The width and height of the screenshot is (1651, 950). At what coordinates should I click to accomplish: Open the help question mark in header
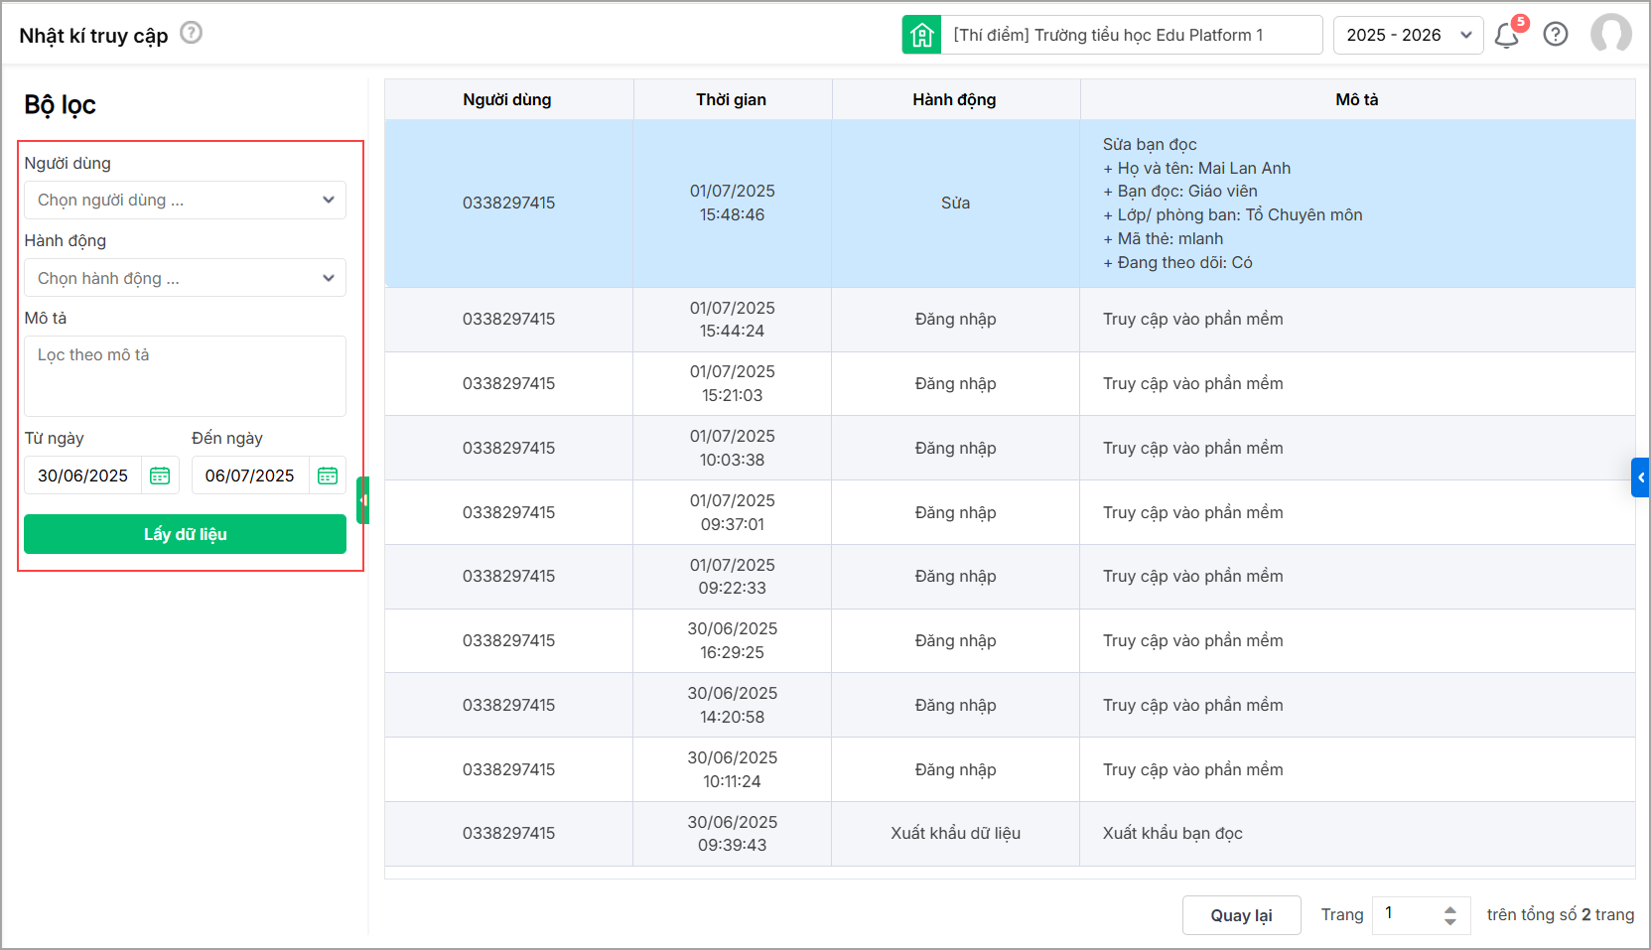pos(1556,35)
